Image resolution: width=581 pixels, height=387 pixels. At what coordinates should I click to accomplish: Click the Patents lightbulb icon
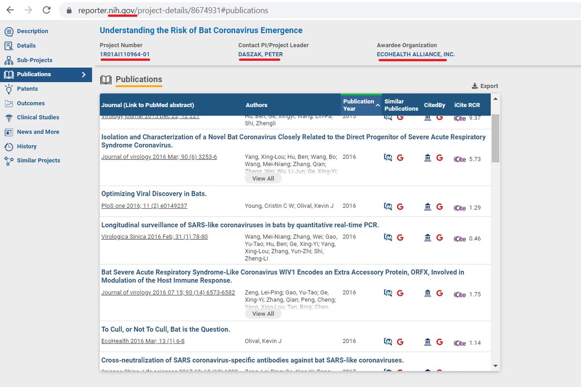[x=9, y=89]
